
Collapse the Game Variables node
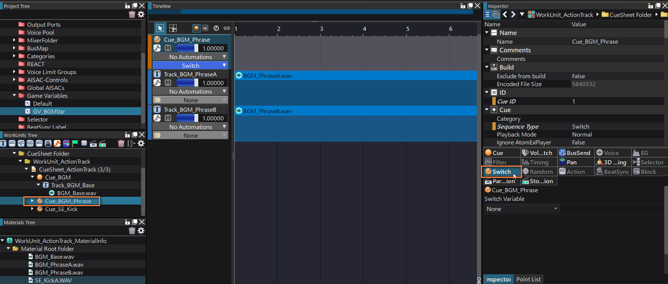pyautogui.click(x=14, y=96)
